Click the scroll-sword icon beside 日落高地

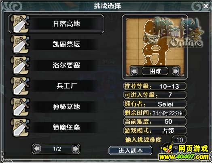point(20,24)
